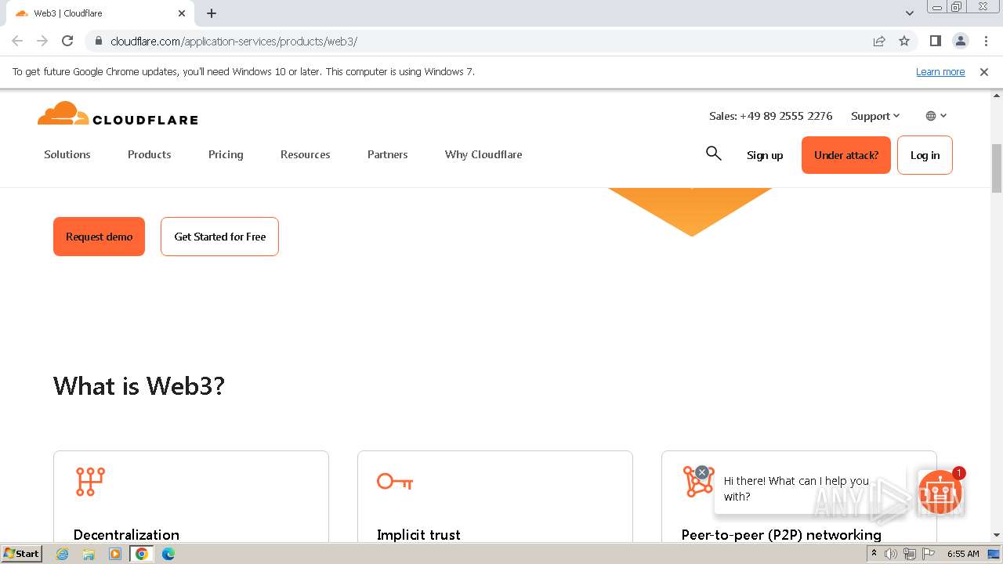Screen dimensions: 1003x564
Task: Click Chrome taskbar icon
Action: 141,554
